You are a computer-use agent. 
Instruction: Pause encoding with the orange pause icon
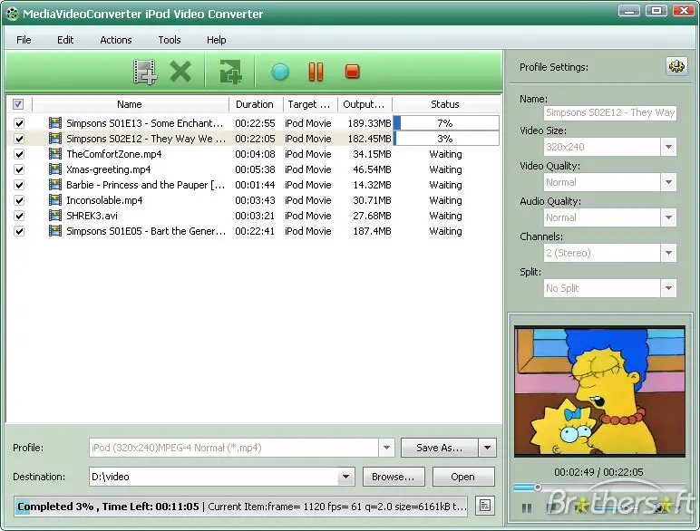coord(316,72)
